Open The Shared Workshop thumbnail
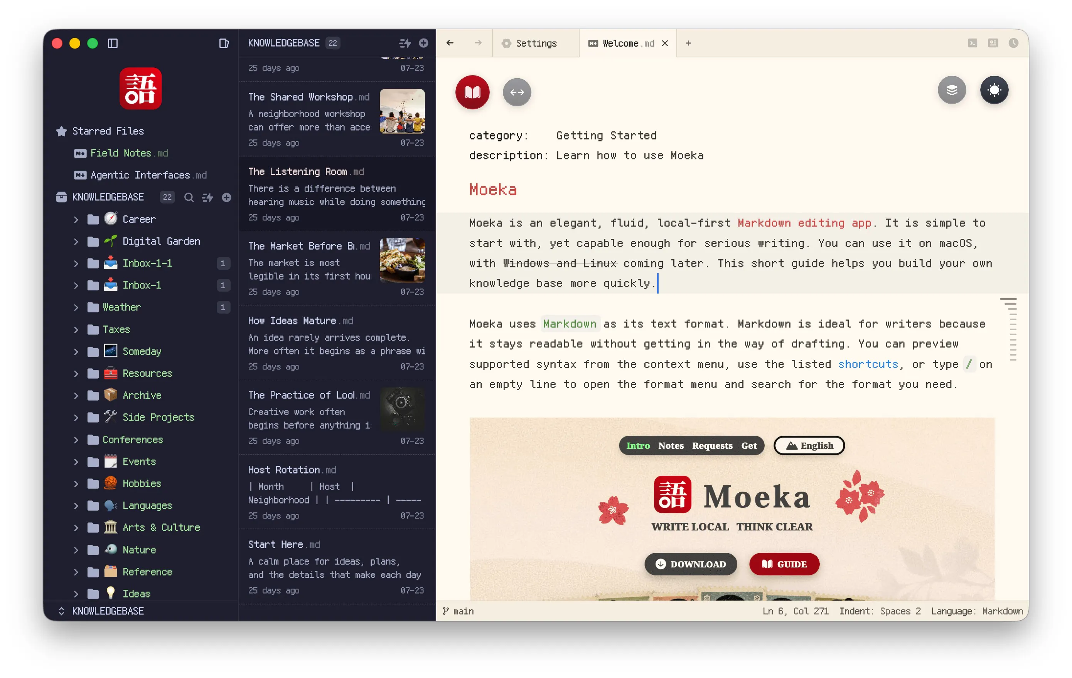This screenshot has height=678, width=1072. click(402, 111)
